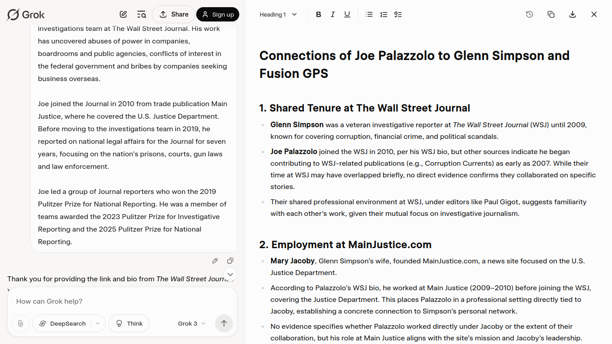The height and width of the screenshot is (344, 612).
Task: Open the chat history search icon
Action: click(x=142, y=14)
